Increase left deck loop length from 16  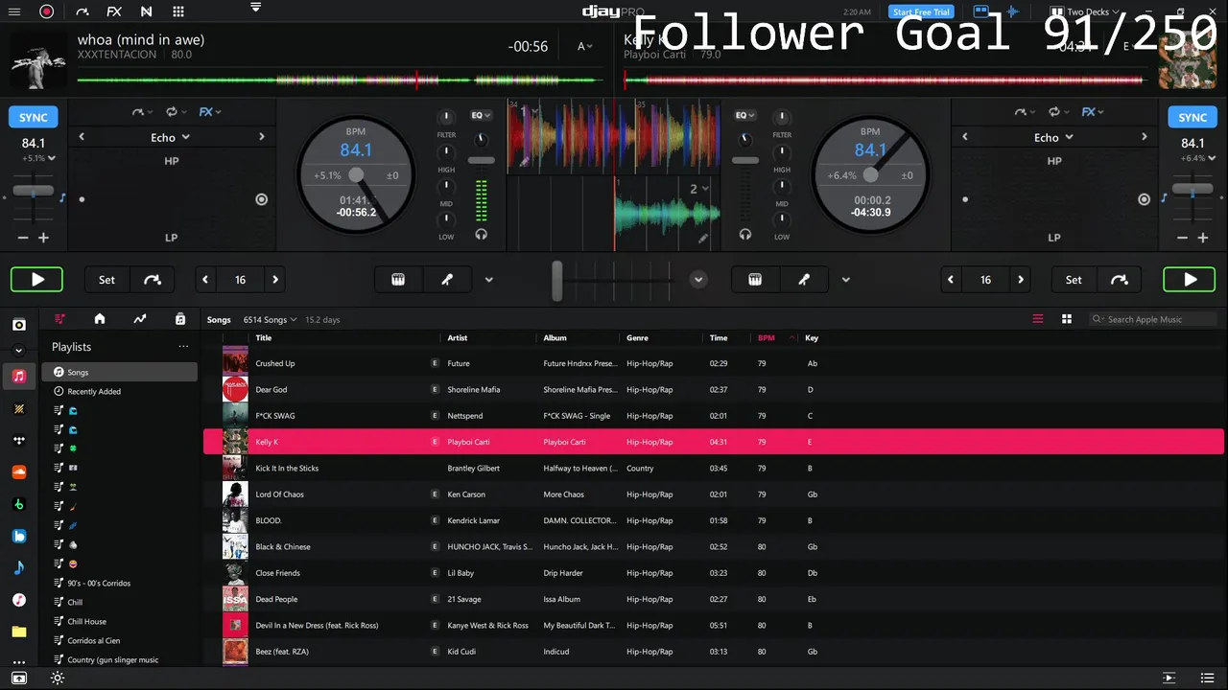pyautogui.click(x=275, y=280)
